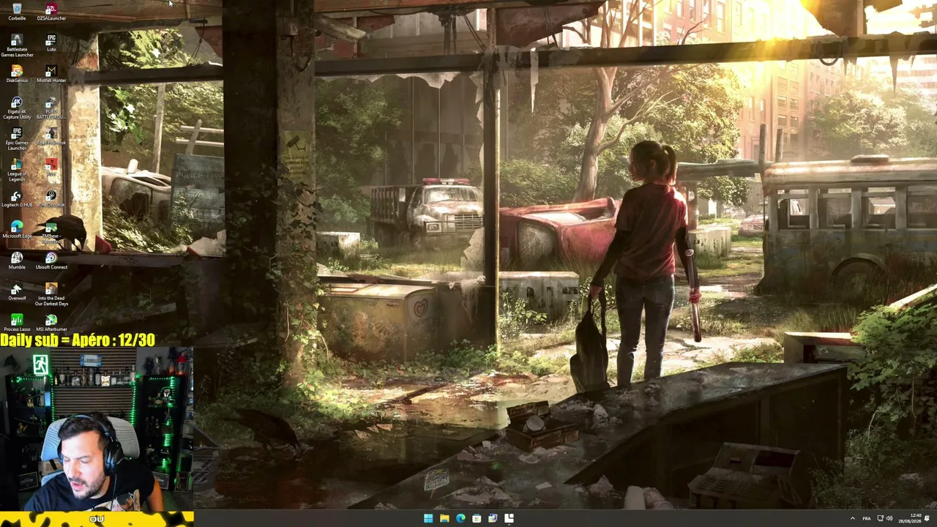Select the Luto game shortcut

pos(51,42)
